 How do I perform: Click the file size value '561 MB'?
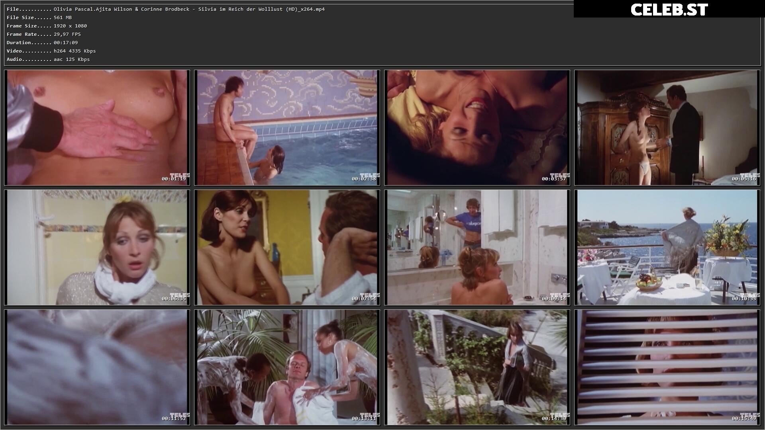(63, 18)
